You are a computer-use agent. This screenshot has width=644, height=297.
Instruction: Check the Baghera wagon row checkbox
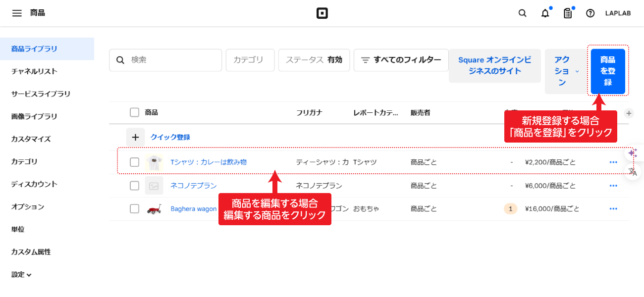pos(134,208)
